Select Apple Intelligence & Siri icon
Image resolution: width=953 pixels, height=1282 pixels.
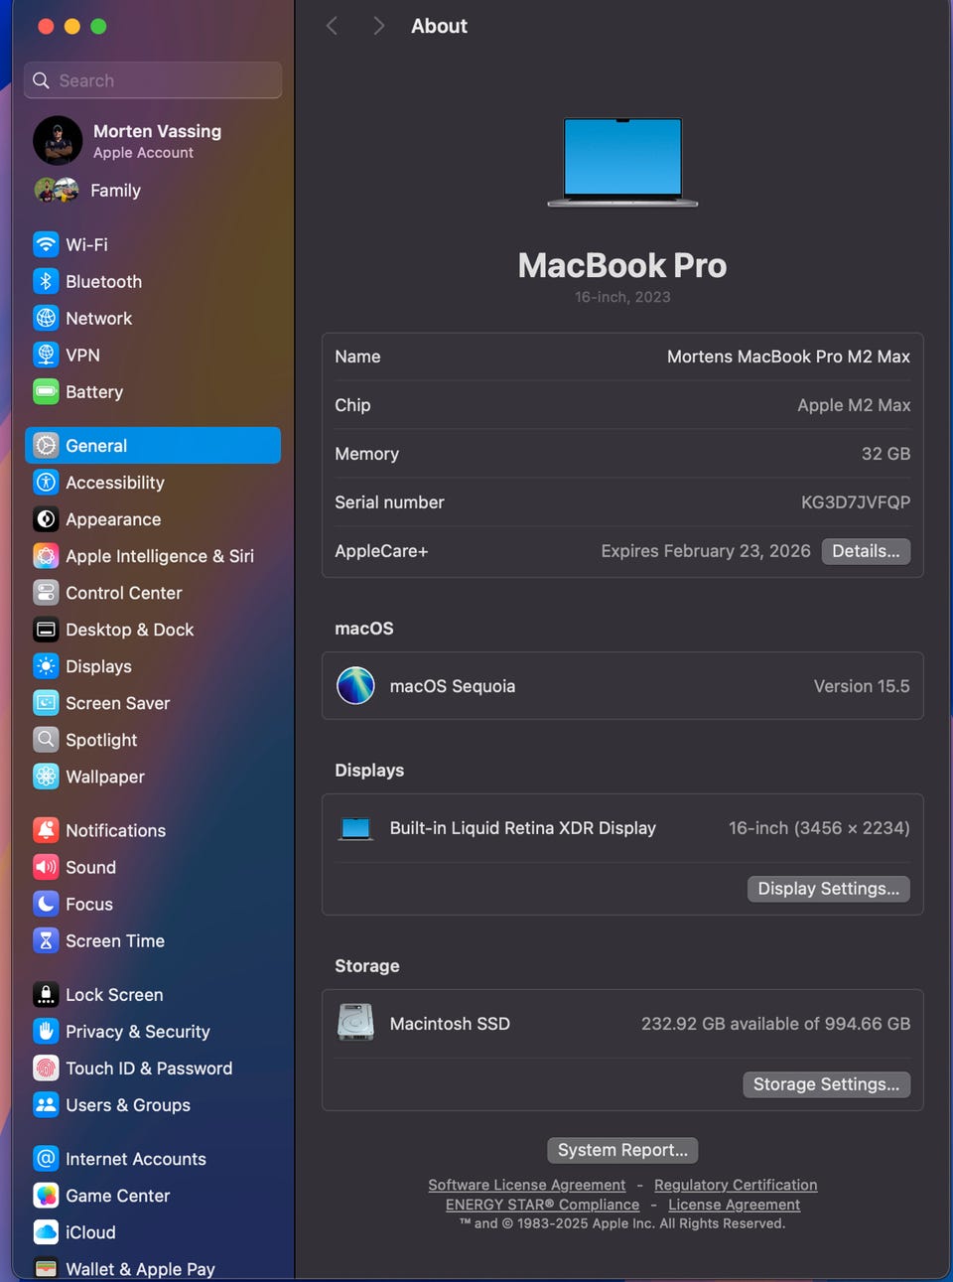coord(46,556)
